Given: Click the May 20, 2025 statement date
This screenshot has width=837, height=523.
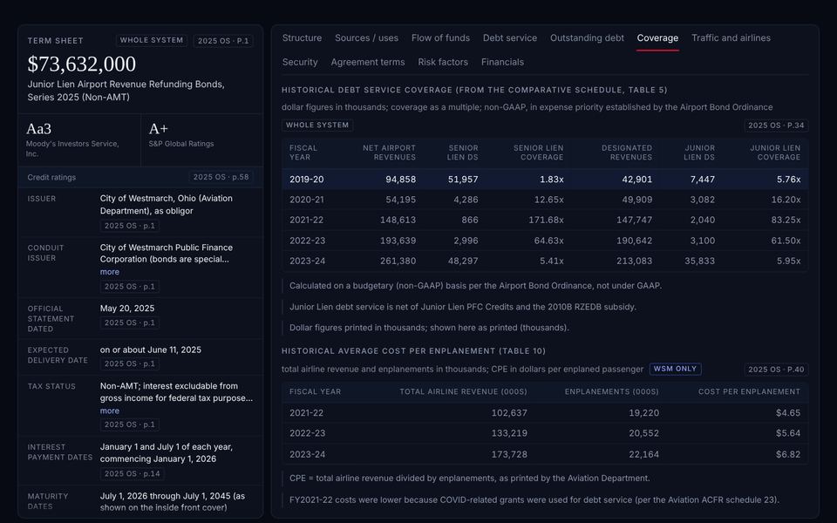Looking at the screenshot, I should click(127, 309).
